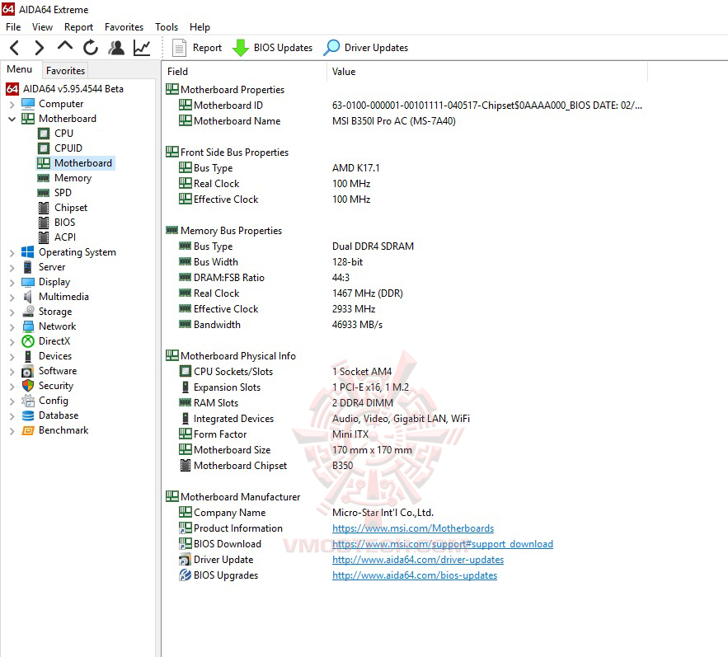The width and height of the screenshot is (728, 657).
Task: Select the Chipset icon in the tree
Action: click(44, 208)
